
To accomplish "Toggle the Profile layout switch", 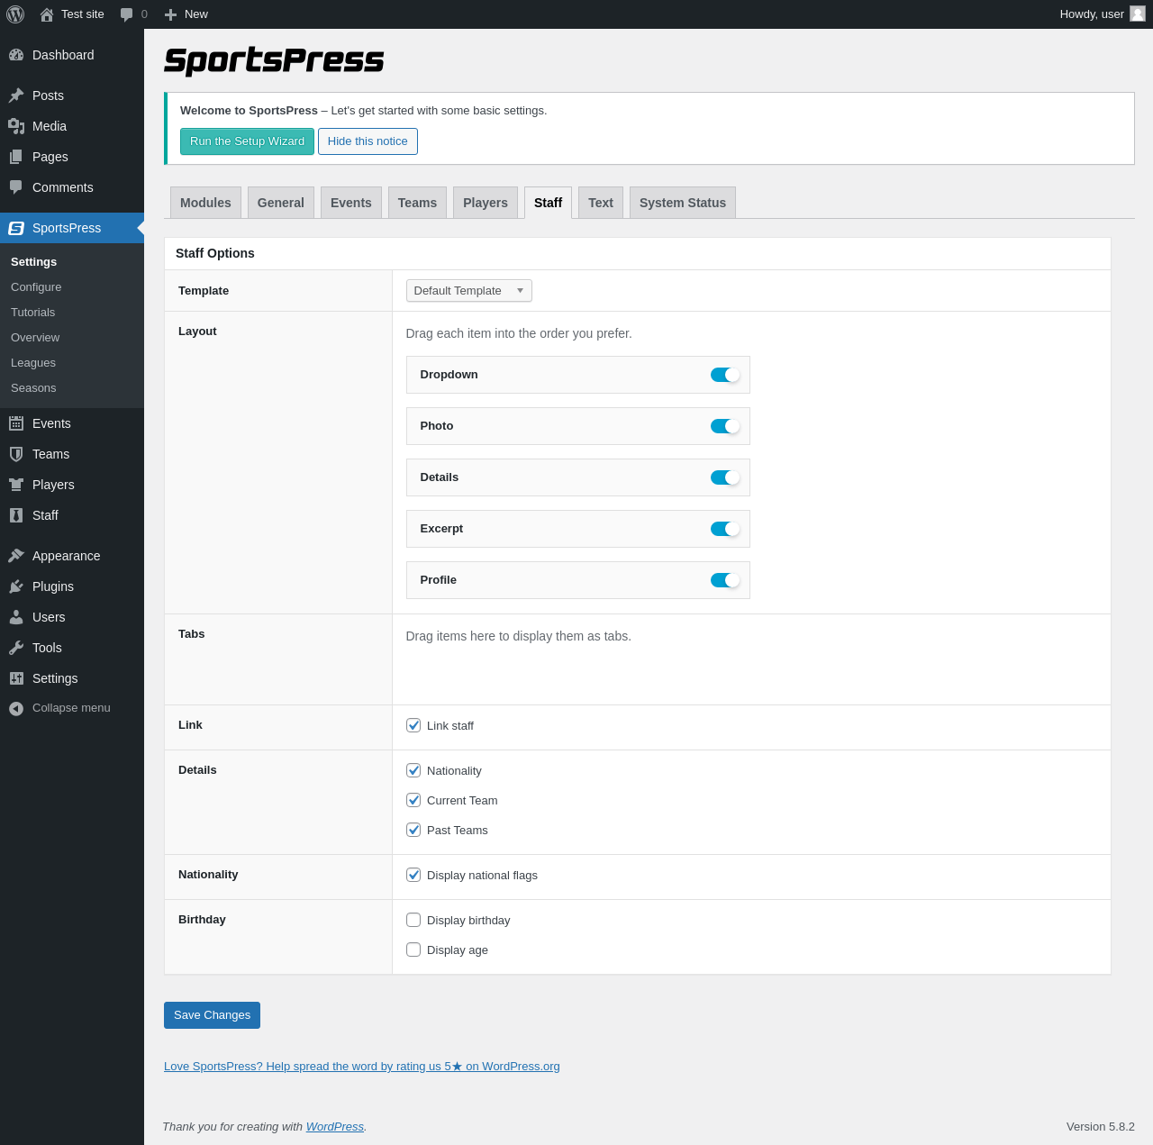I will 725,580.
